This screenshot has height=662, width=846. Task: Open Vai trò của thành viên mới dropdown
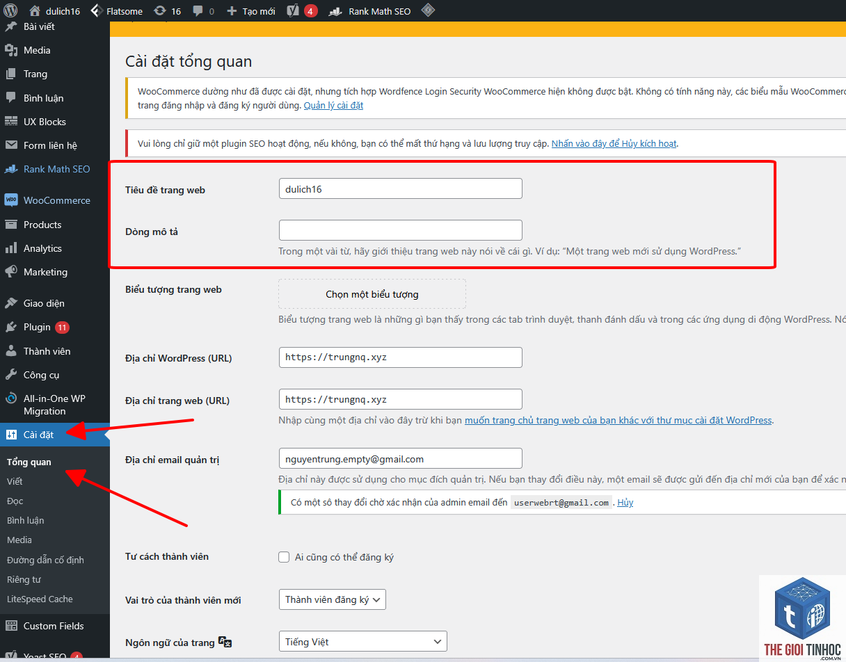pos(332,599)
